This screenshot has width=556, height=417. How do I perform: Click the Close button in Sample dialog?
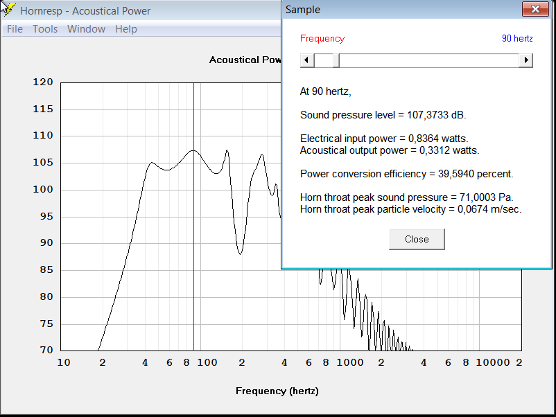click(x=417, y=239)
